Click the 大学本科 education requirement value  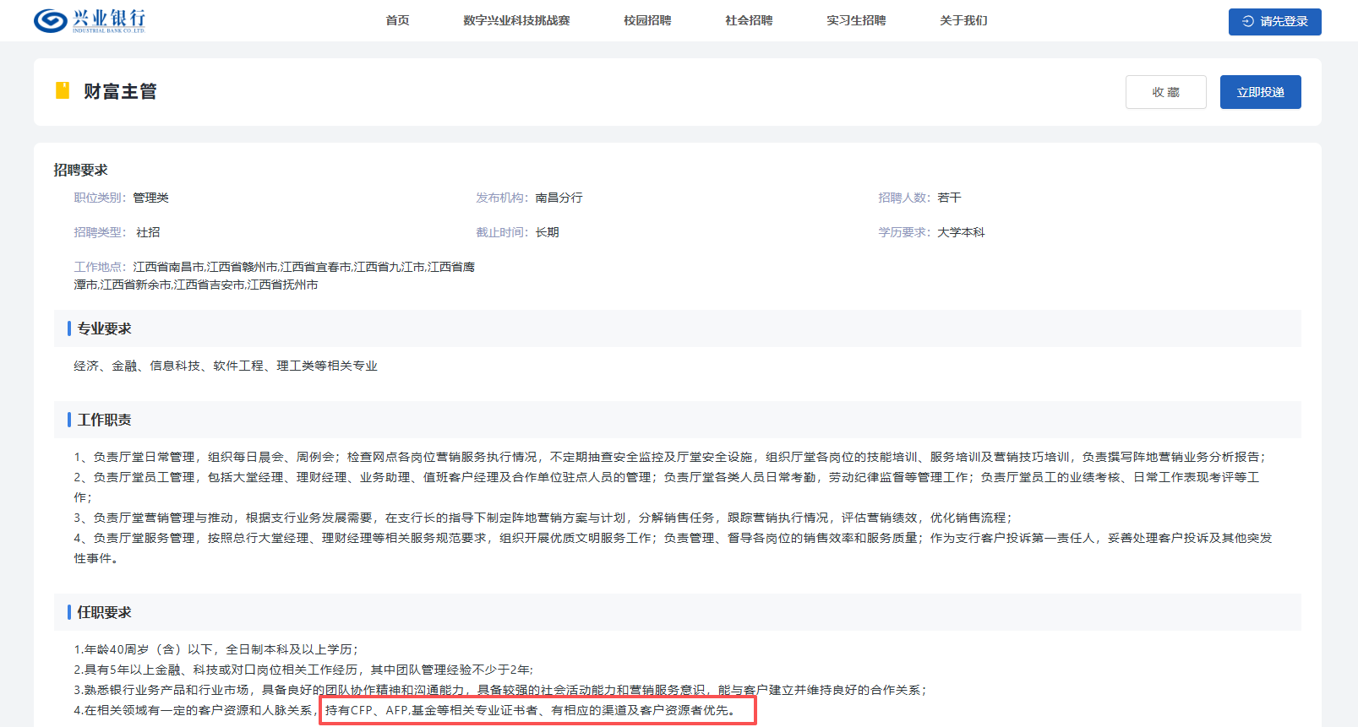[x=961, y=232]
